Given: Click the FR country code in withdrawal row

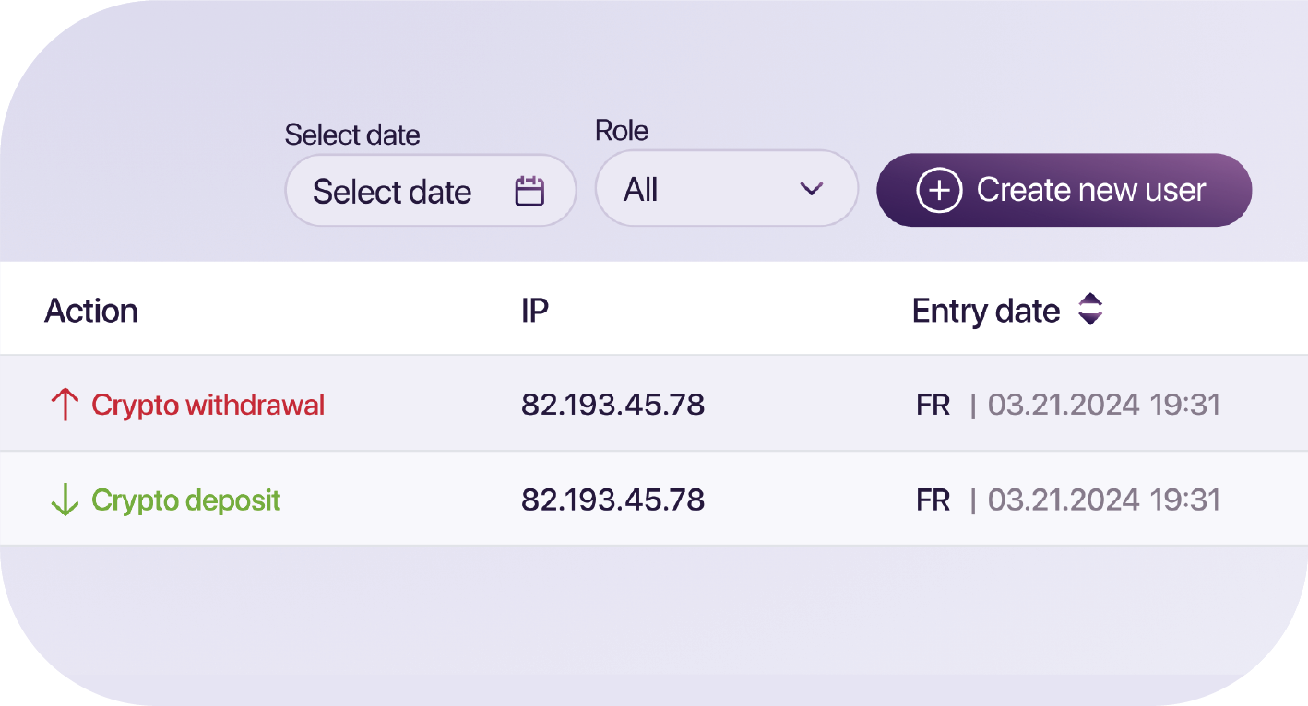Looking at the screenshot, I should pos(933,405).
